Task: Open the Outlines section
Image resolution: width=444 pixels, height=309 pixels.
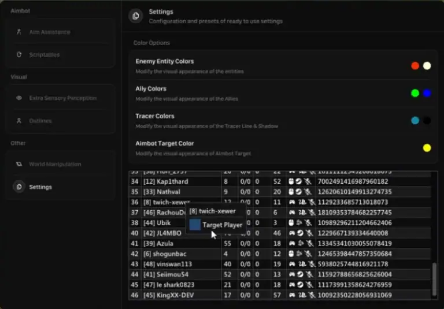Action: point(40,121)
